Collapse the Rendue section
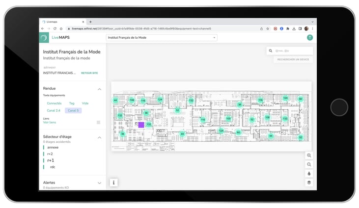This screenshot has width=359, height=208. (x=99, y=89)
